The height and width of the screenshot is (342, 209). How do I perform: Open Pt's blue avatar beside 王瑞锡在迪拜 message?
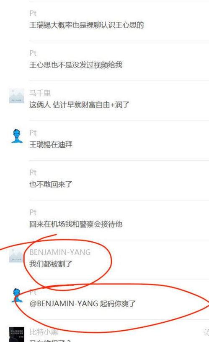point(17,136)
